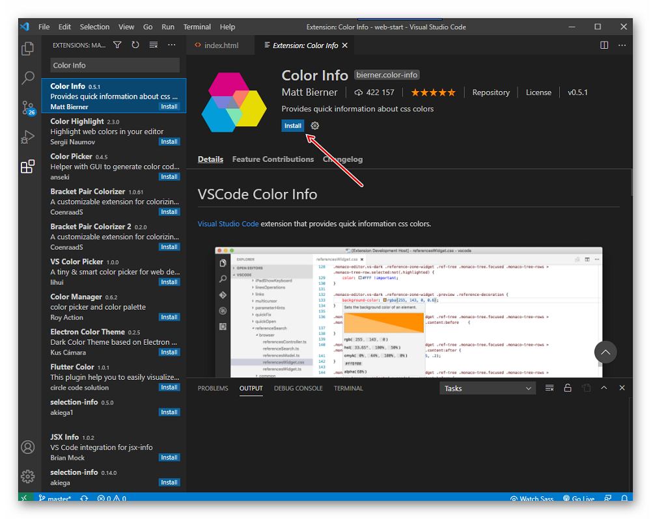Viewport: 651px width, 519px height.
Task: Clear extensions search results icon
Action: [154, 45]
